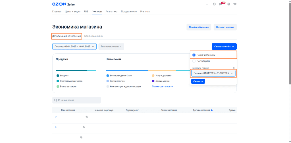The height and width of the screenshot is (143, 291).
Task: Click the Ozon Seller logo
Action: pyautogui.click(x=63, y=4)
